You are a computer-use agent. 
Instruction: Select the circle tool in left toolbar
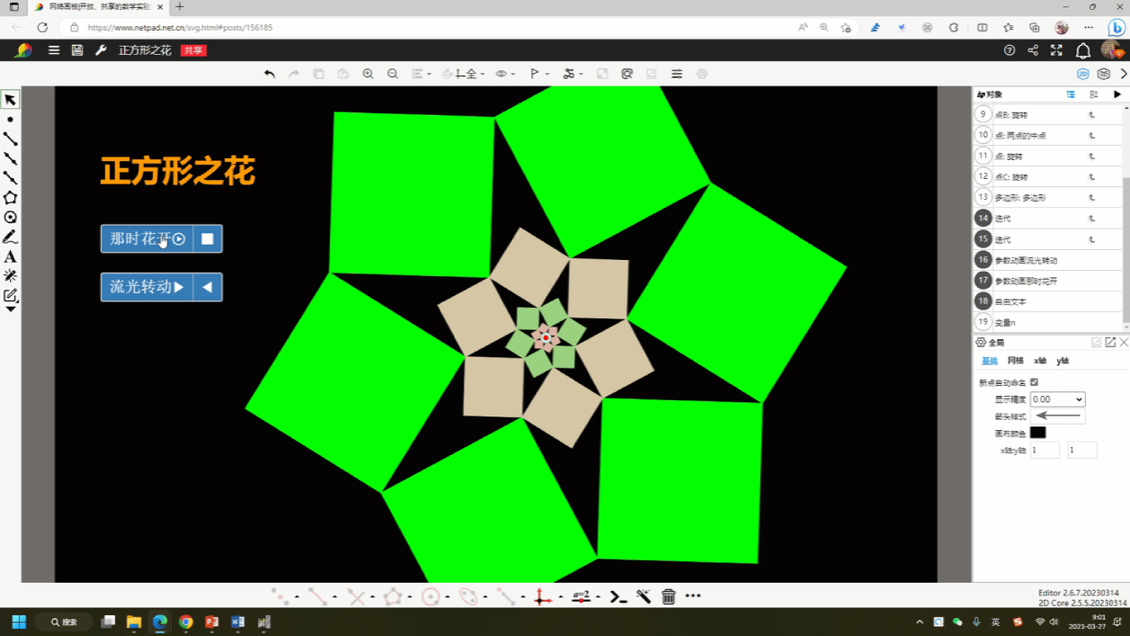10,218
